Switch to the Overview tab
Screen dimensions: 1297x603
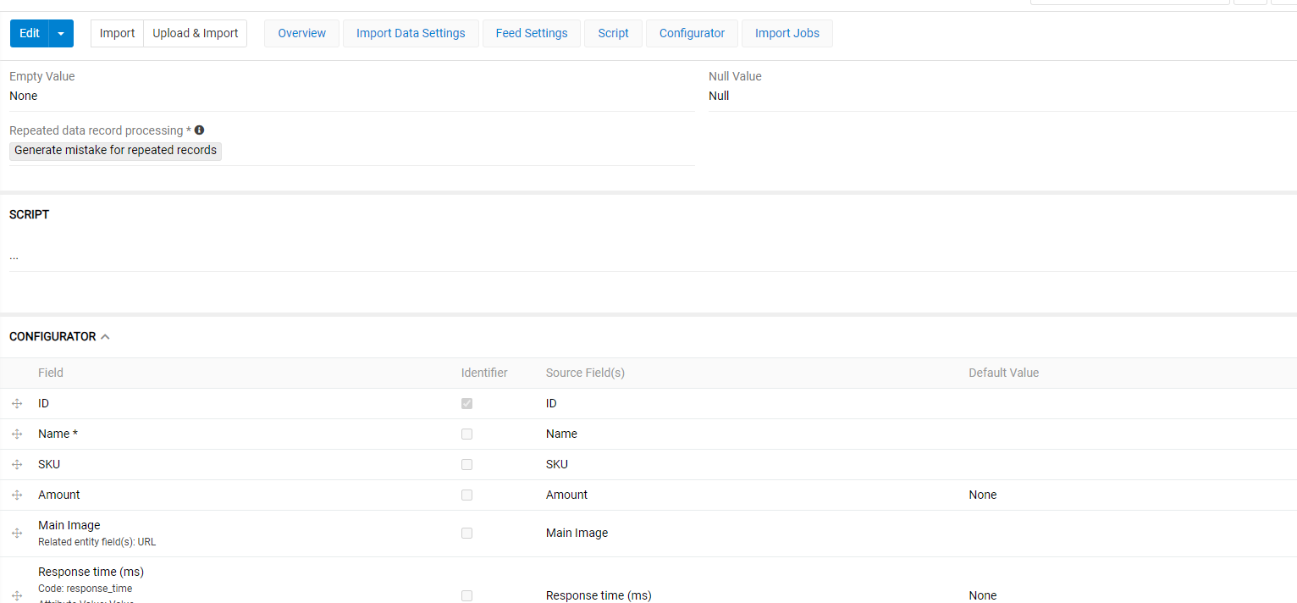pos(301,33)
